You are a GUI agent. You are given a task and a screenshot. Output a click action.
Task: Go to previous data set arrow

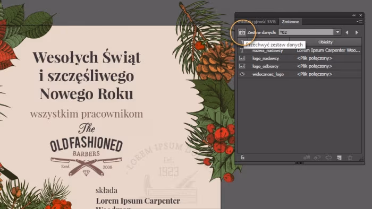(x=347, y=32)
